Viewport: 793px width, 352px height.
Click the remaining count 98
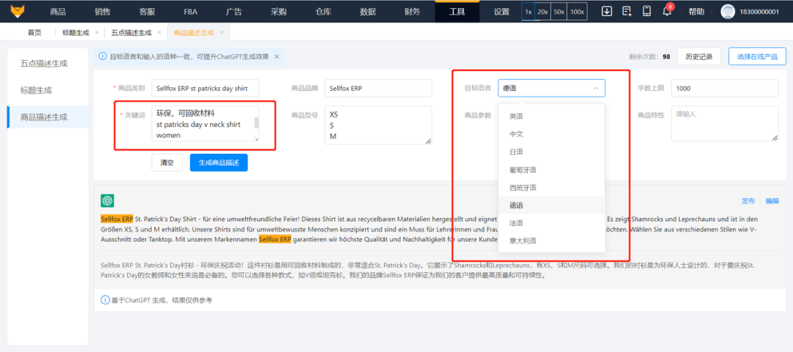point(667,56)
